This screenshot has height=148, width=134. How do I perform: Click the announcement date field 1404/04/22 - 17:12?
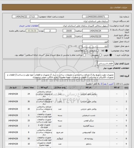click(x=25, y=16)
